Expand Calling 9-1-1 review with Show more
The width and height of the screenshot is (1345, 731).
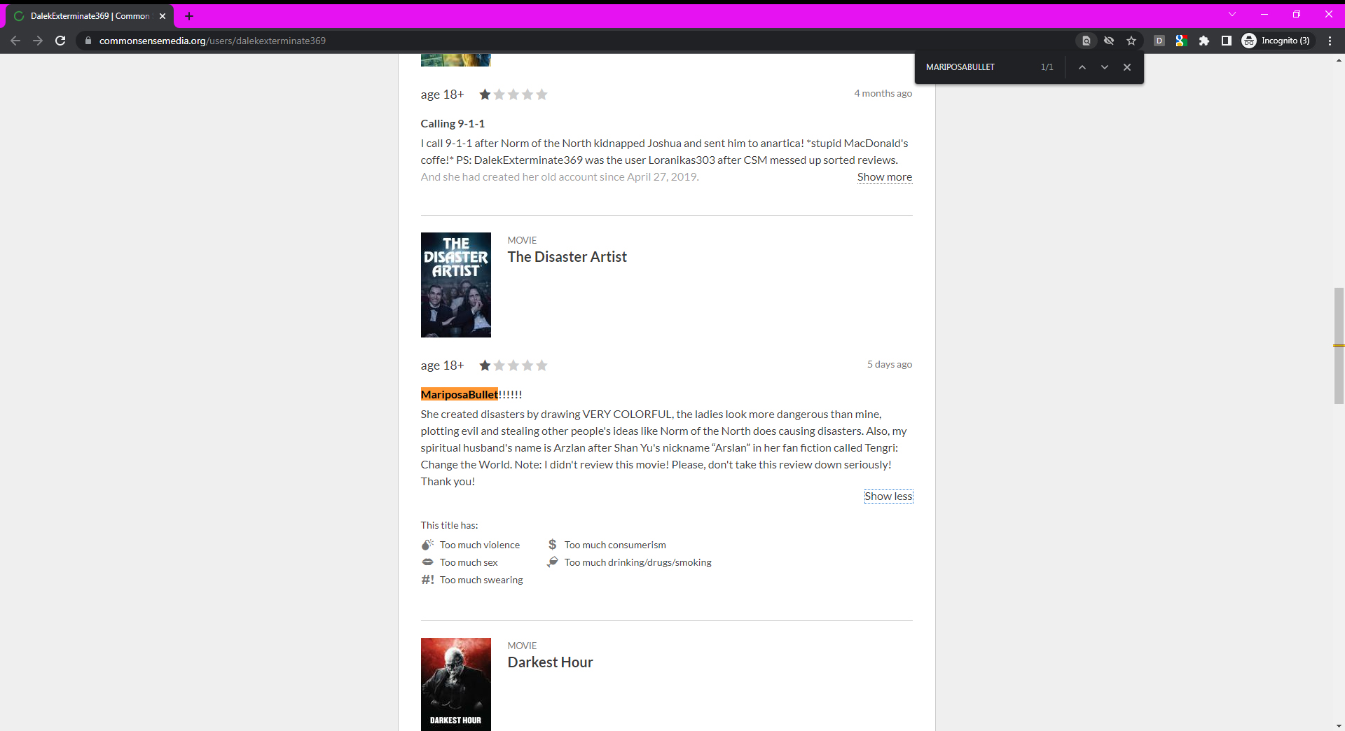point(884,177)
